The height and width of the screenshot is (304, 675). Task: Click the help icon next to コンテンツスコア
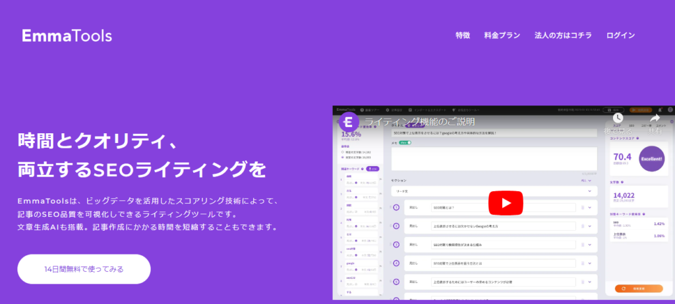pos(637,138)
